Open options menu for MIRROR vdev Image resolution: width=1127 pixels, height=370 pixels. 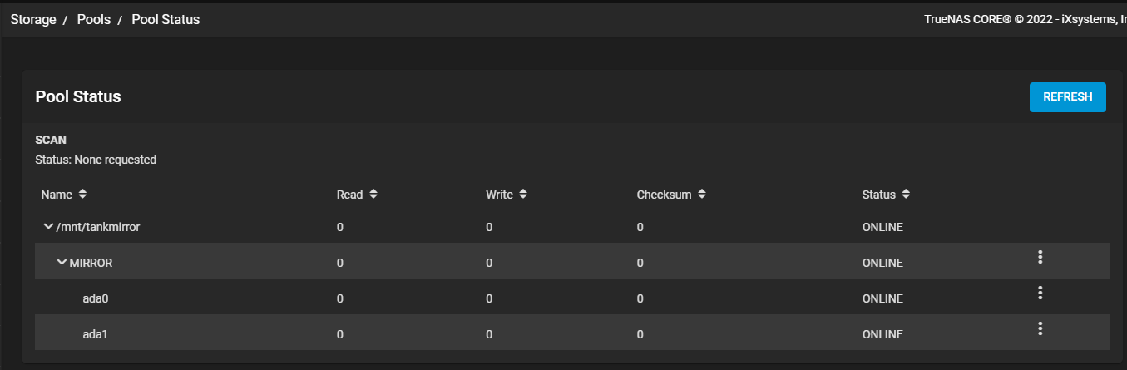pos(1040,258)
